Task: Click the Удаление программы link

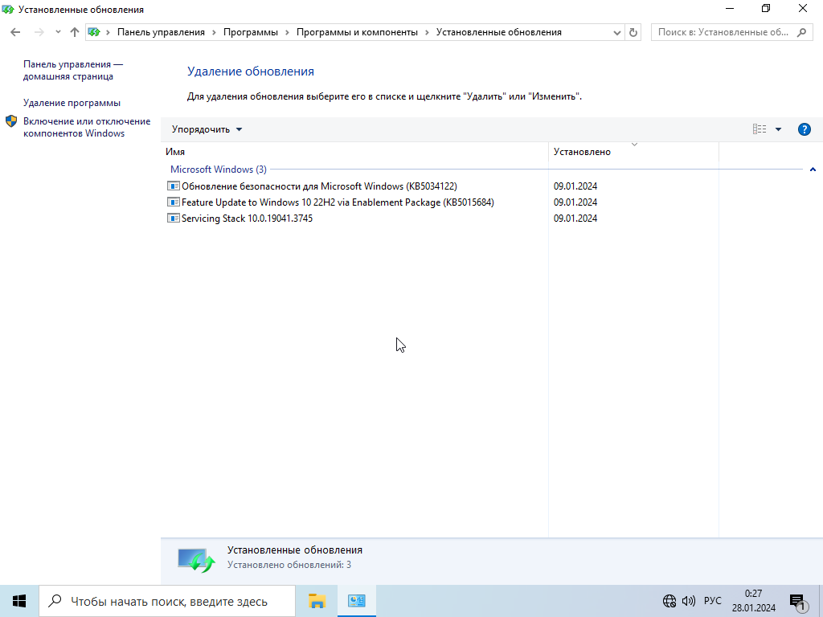Action: (x=72, y=103)
